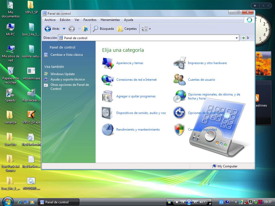This screenshot has width=275, height=206.
Task: Open the Rendimiento y mantenimiento link
Action: point(138,130)
